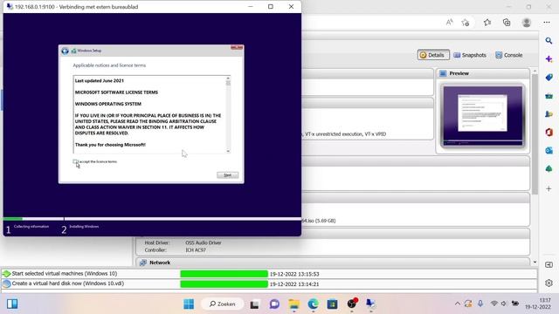
Task: Show hidden system tray icons chevron
Action: coord(458,304)
